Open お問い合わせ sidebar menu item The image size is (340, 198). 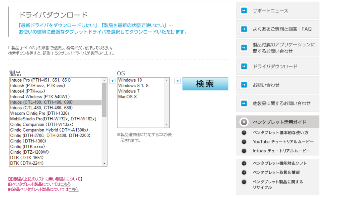278,85
